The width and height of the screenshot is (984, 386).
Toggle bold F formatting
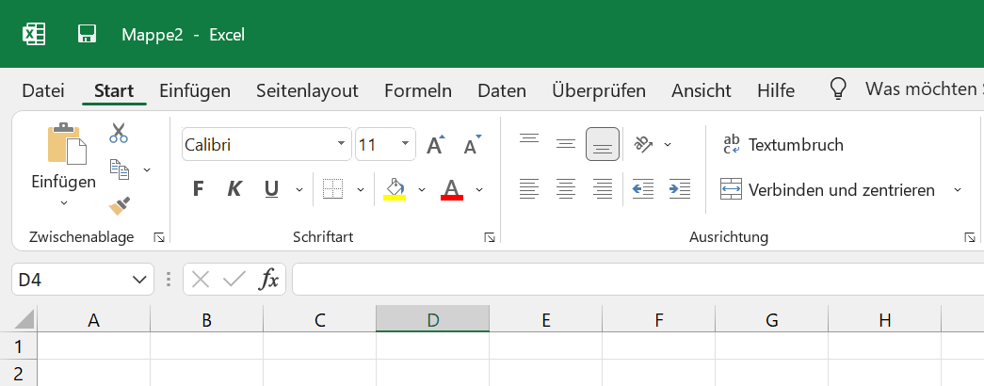(x=199, y=189)
